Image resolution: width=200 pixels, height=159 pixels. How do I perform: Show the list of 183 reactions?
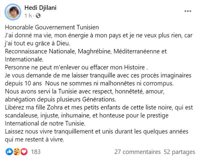tap(36, 152)
